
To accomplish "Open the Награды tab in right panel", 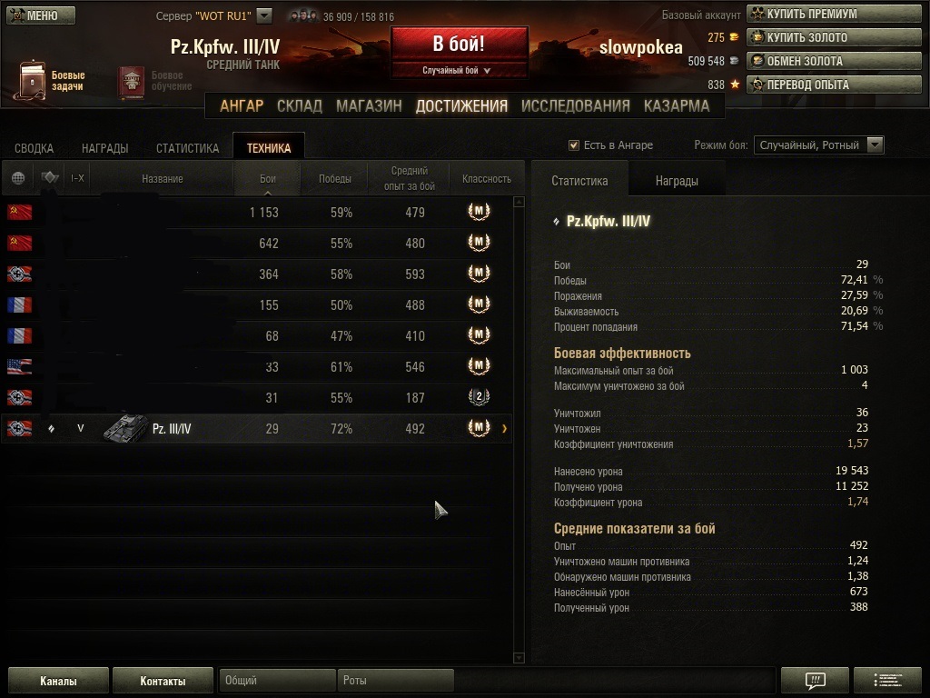I will (676, 181).
